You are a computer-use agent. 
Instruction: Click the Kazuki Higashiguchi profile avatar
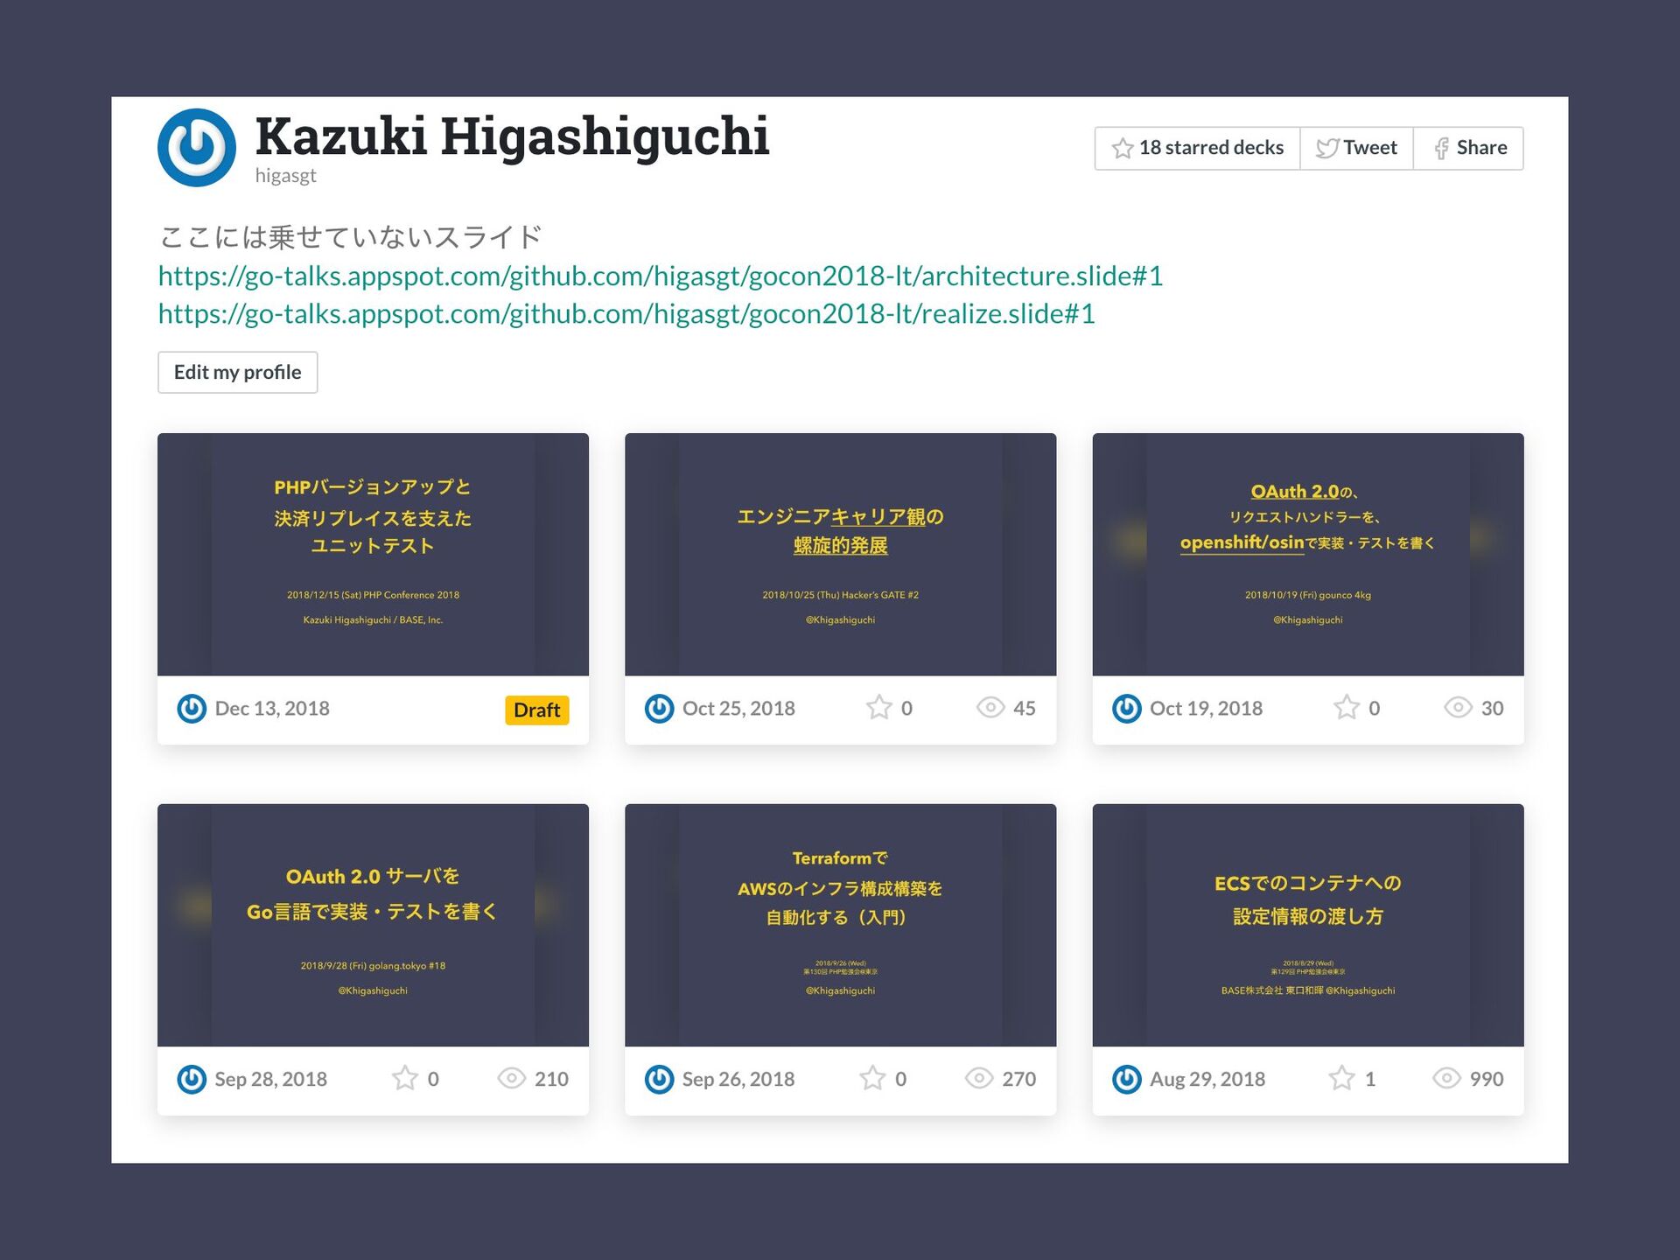[x=196, y=147]
